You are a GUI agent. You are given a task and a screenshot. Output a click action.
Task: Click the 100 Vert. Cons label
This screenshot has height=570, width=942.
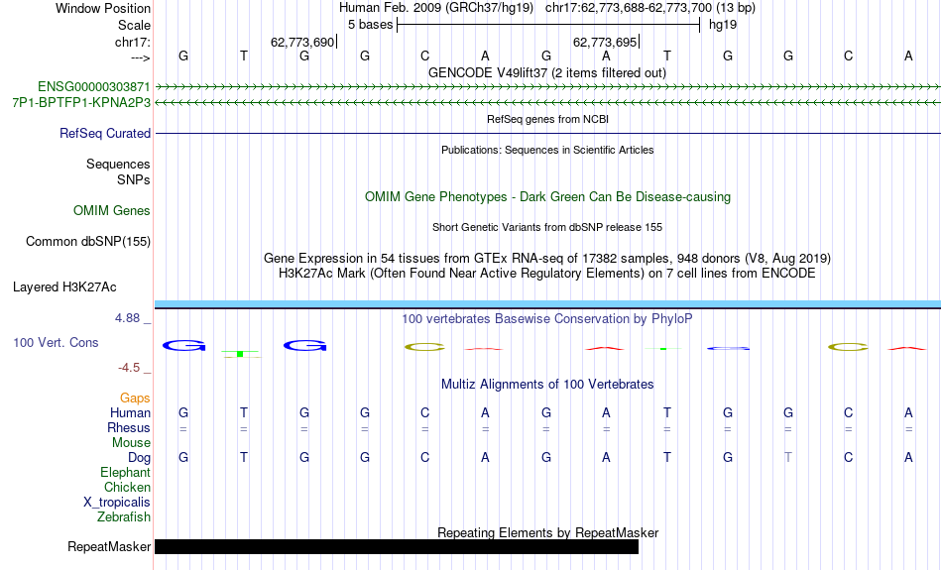coord(56,342)
